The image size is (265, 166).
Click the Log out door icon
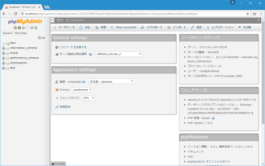pyautogui.click(x=19, y=28)
